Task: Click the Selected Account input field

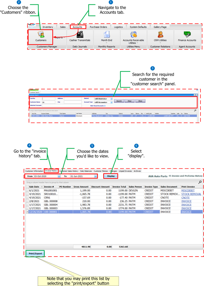Action: [62, 105]
